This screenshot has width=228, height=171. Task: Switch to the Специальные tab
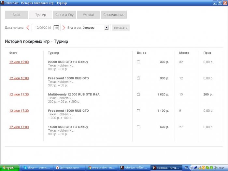coord(114,15)
